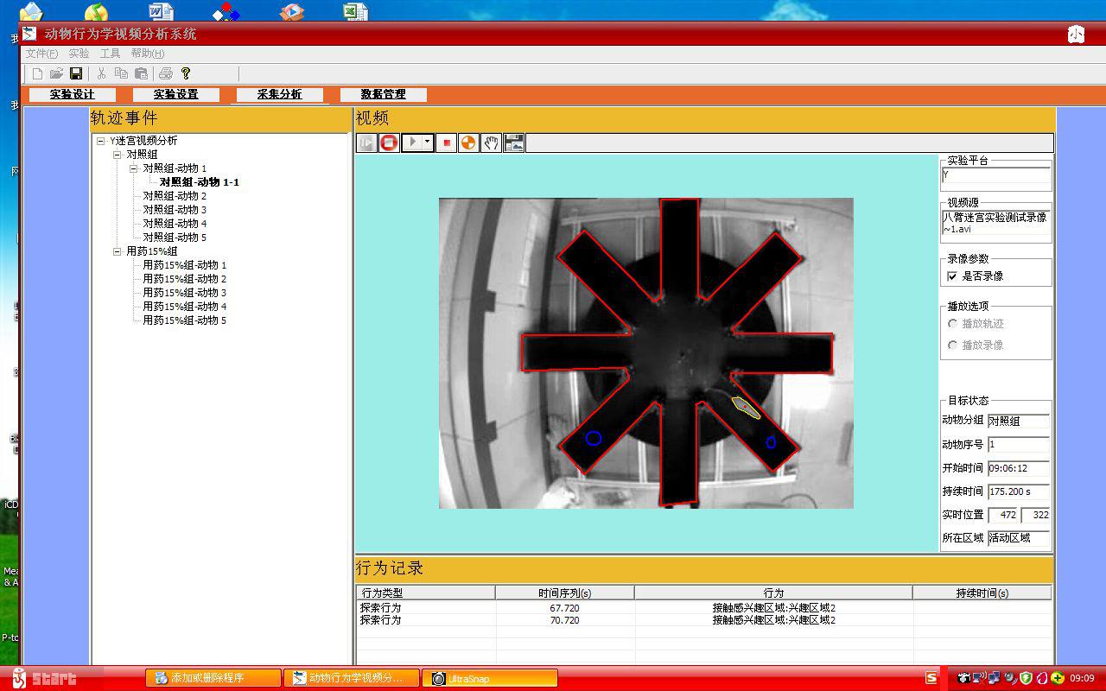1106x691 pixels.
Task: Click the 行为 column header
Action: [x=774, y=593]
